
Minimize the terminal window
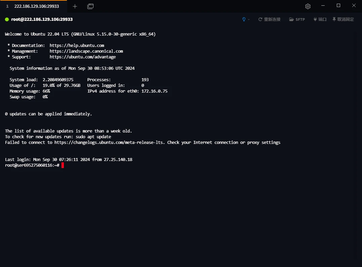click(323, 6)
